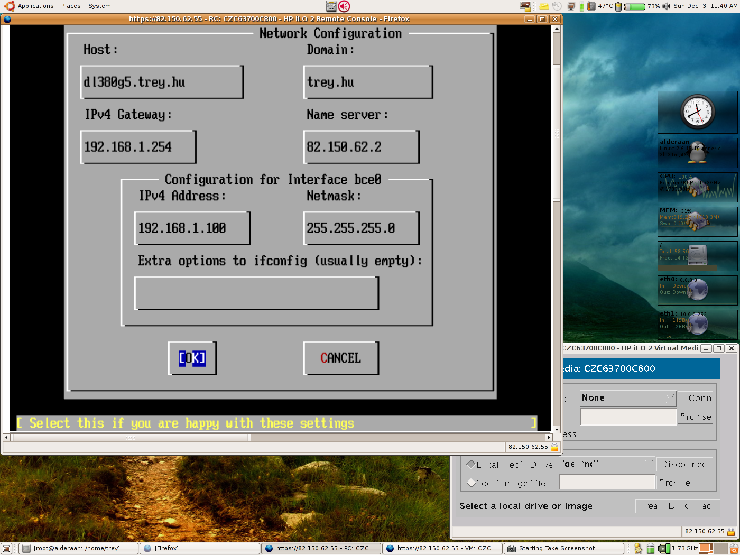Click the horizontal scrollbar thumb in Remote Console
Image resolution: width=740 pixels, height=555 pixels.
[x=131, y=437]
